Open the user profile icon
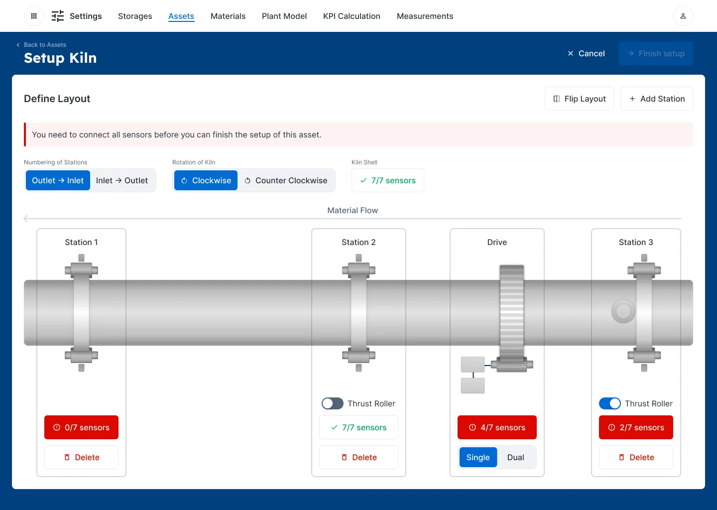Viewport: 717px width, 510px height. [x=683, y=16]
